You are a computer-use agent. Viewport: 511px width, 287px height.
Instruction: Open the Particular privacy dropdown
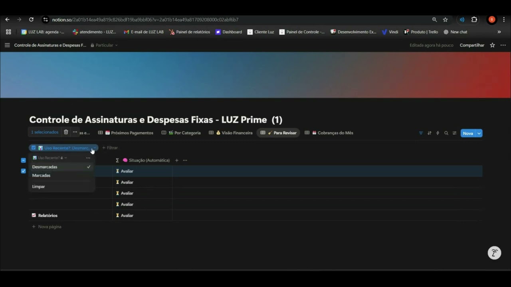[104, 45]
